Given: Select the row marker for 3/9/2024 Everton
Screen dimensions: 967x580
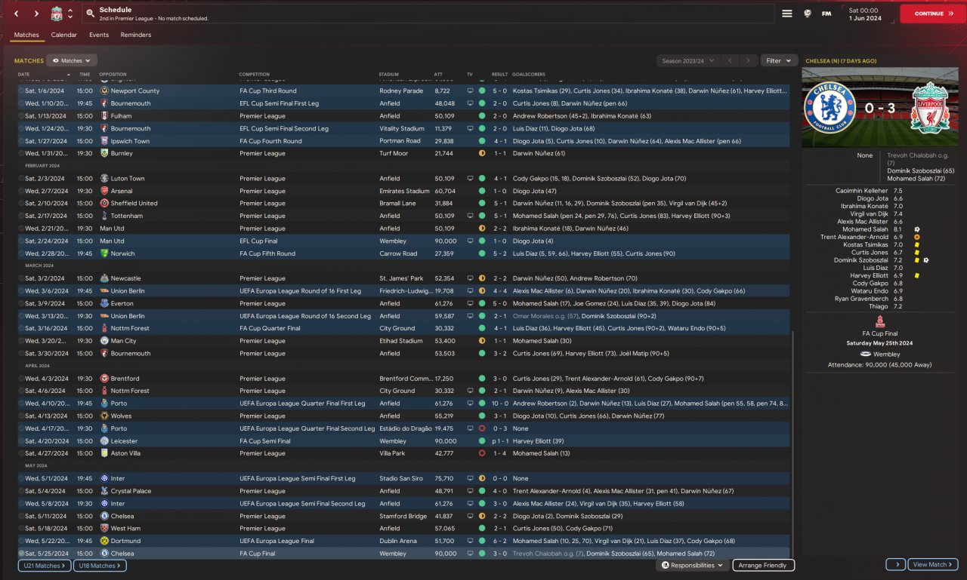Looking at the screenshot, I should (x=21, y=303).
